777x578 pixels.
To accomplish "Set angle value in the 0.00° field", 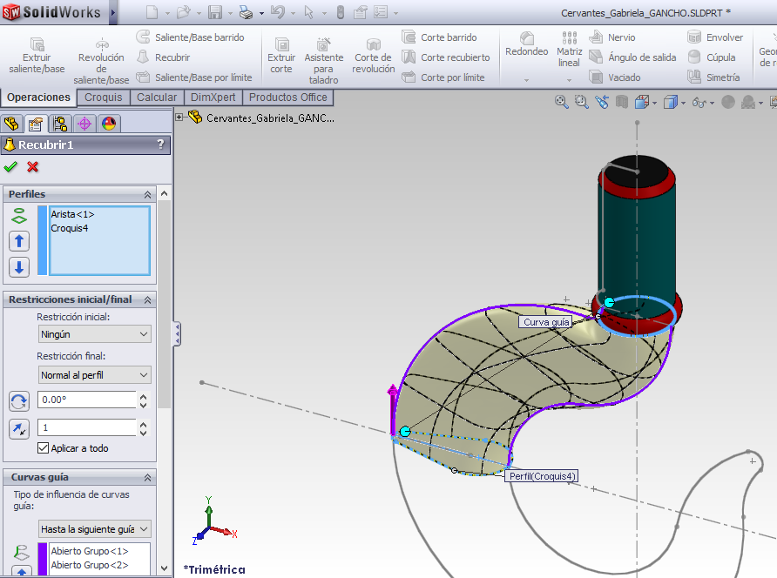I will [87, 401].
